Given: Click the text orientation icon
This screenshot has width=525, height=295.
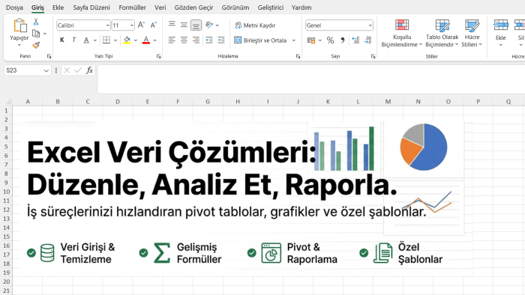Looking at the screenshot, I should [x=209, y=25].
